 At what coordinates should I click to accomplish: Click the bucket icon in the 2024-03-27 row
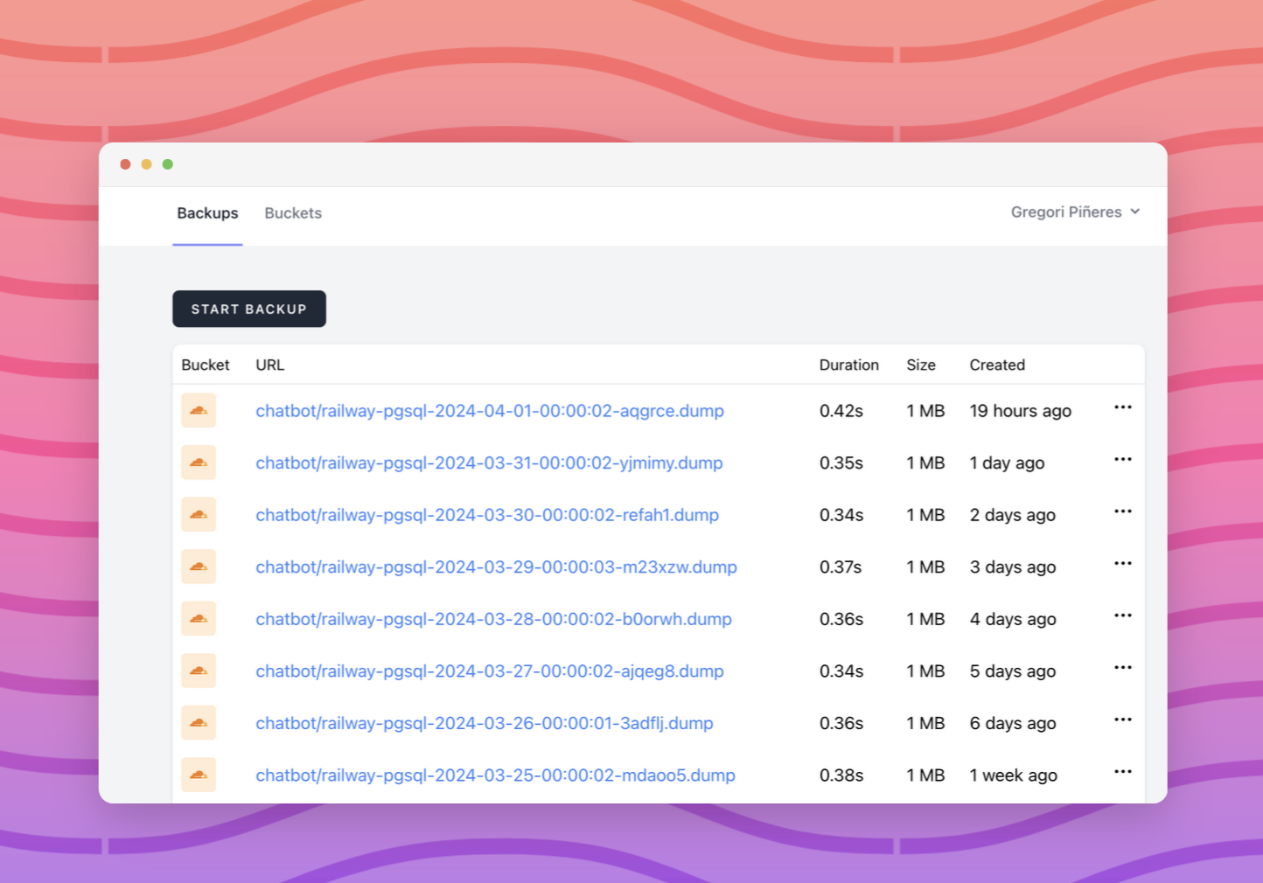(x=199, y=671)
